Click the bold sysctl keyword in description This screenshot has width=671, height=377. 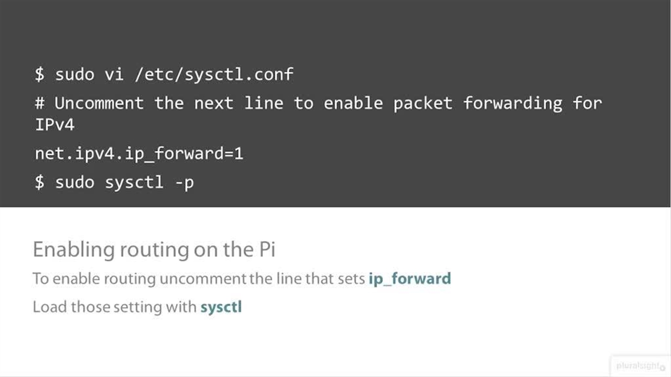click(221, 306)
